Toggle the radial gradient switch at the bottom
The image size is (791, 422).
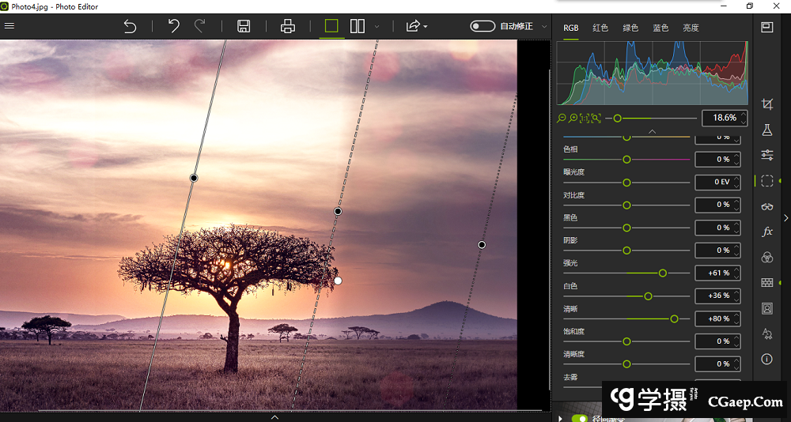point(580,418)
